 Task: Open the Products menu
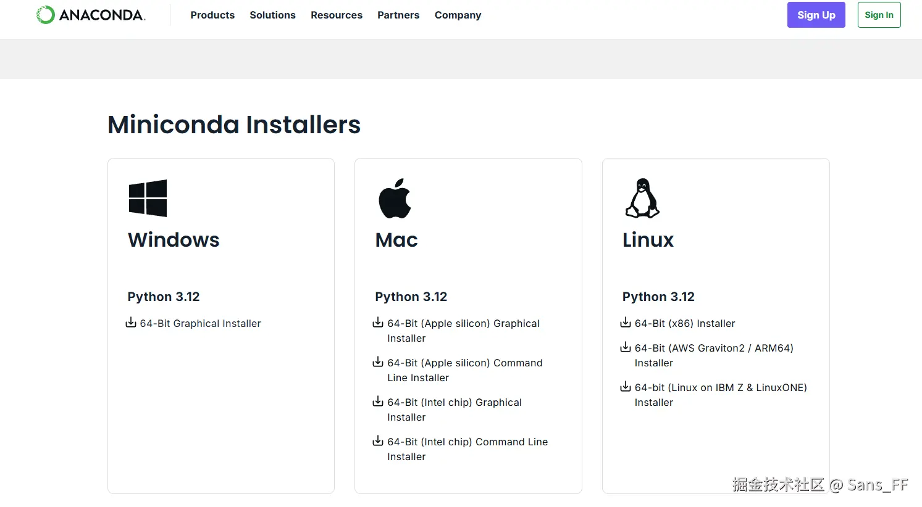coord(212,15)
